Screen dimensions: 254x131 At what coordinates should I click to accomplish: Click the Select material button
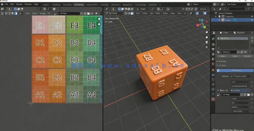(235, 56)
